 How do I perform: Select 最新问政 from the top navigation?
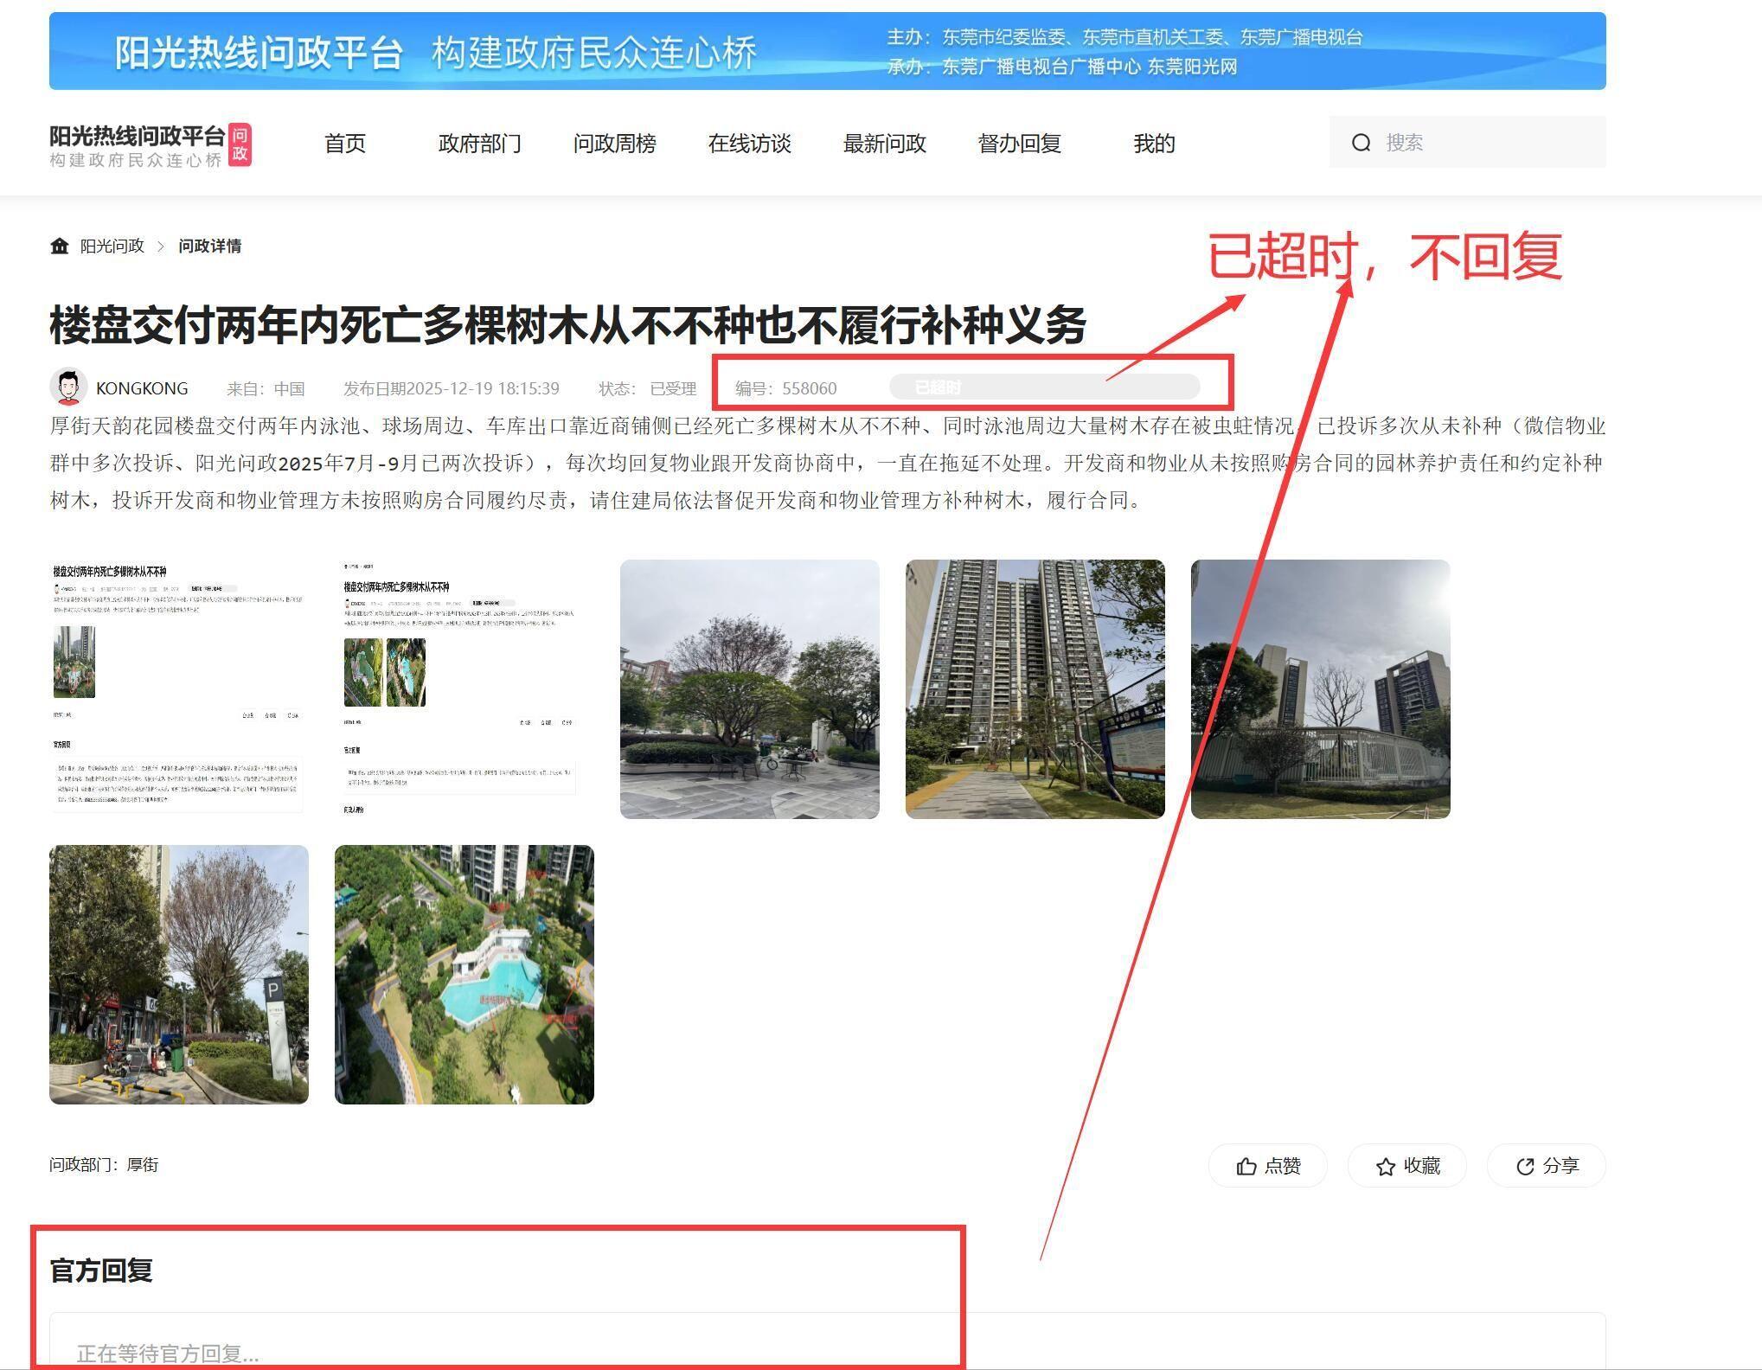(884, 144)
